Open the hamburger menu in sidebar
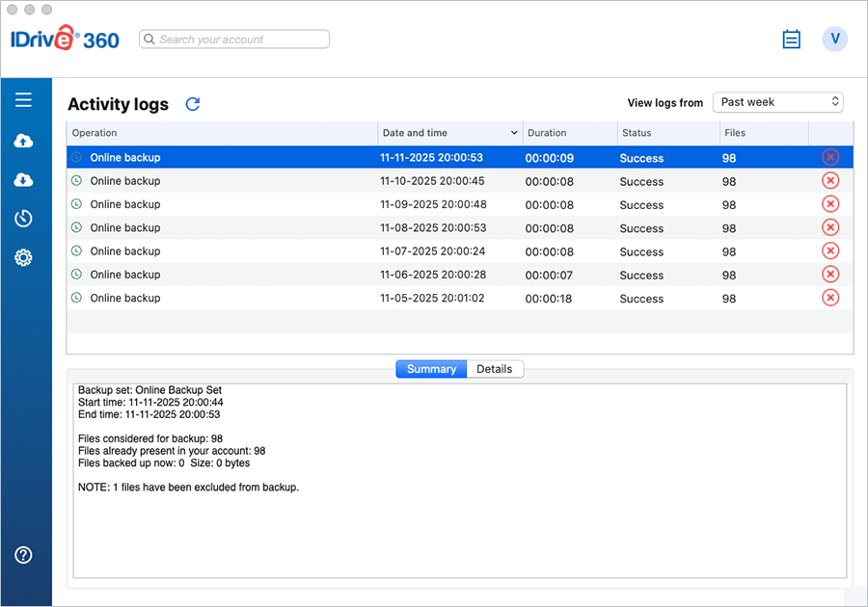The image size is (868, 607). 24,100
